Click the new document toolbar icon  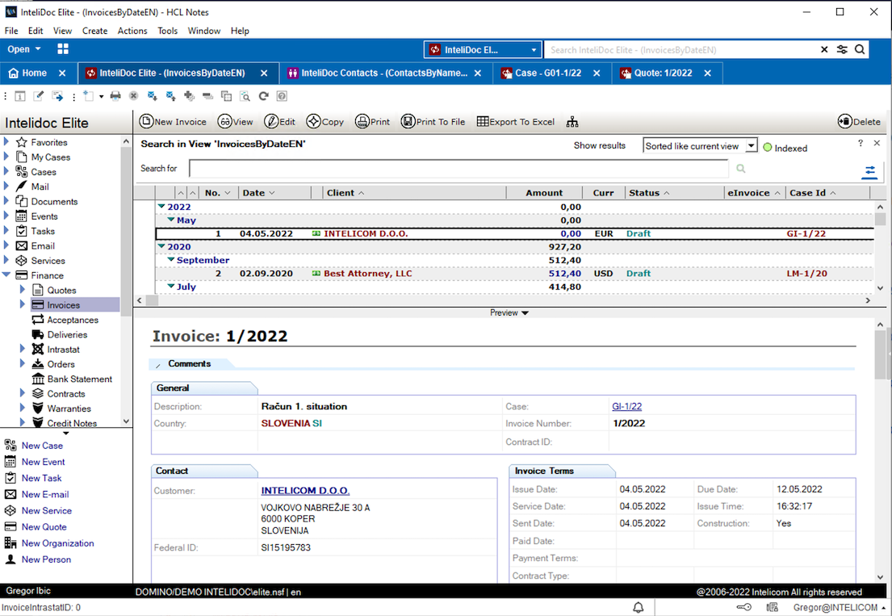pos(88,96)
